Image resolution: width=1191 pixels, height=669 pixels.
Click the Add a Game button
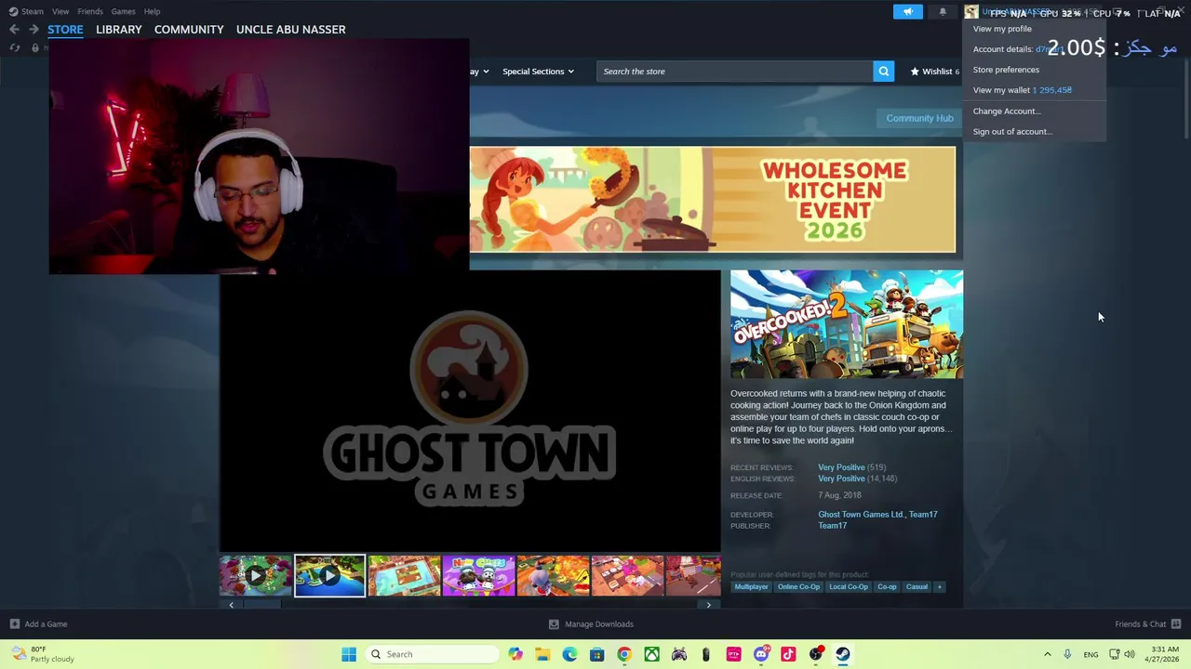coord(38,624)
